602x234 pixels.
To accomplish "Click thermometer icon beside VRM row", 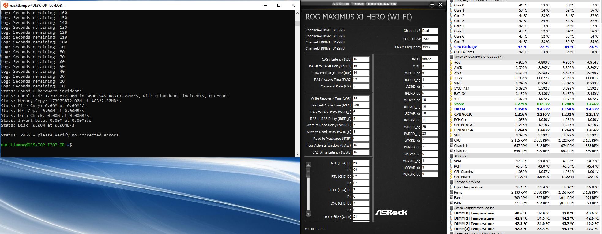I will click(x=451, y=161).
